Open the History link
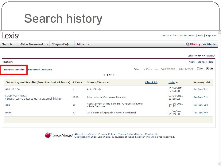Image resolution: width=221 pixels, height=166 pixels. point(195,44)
